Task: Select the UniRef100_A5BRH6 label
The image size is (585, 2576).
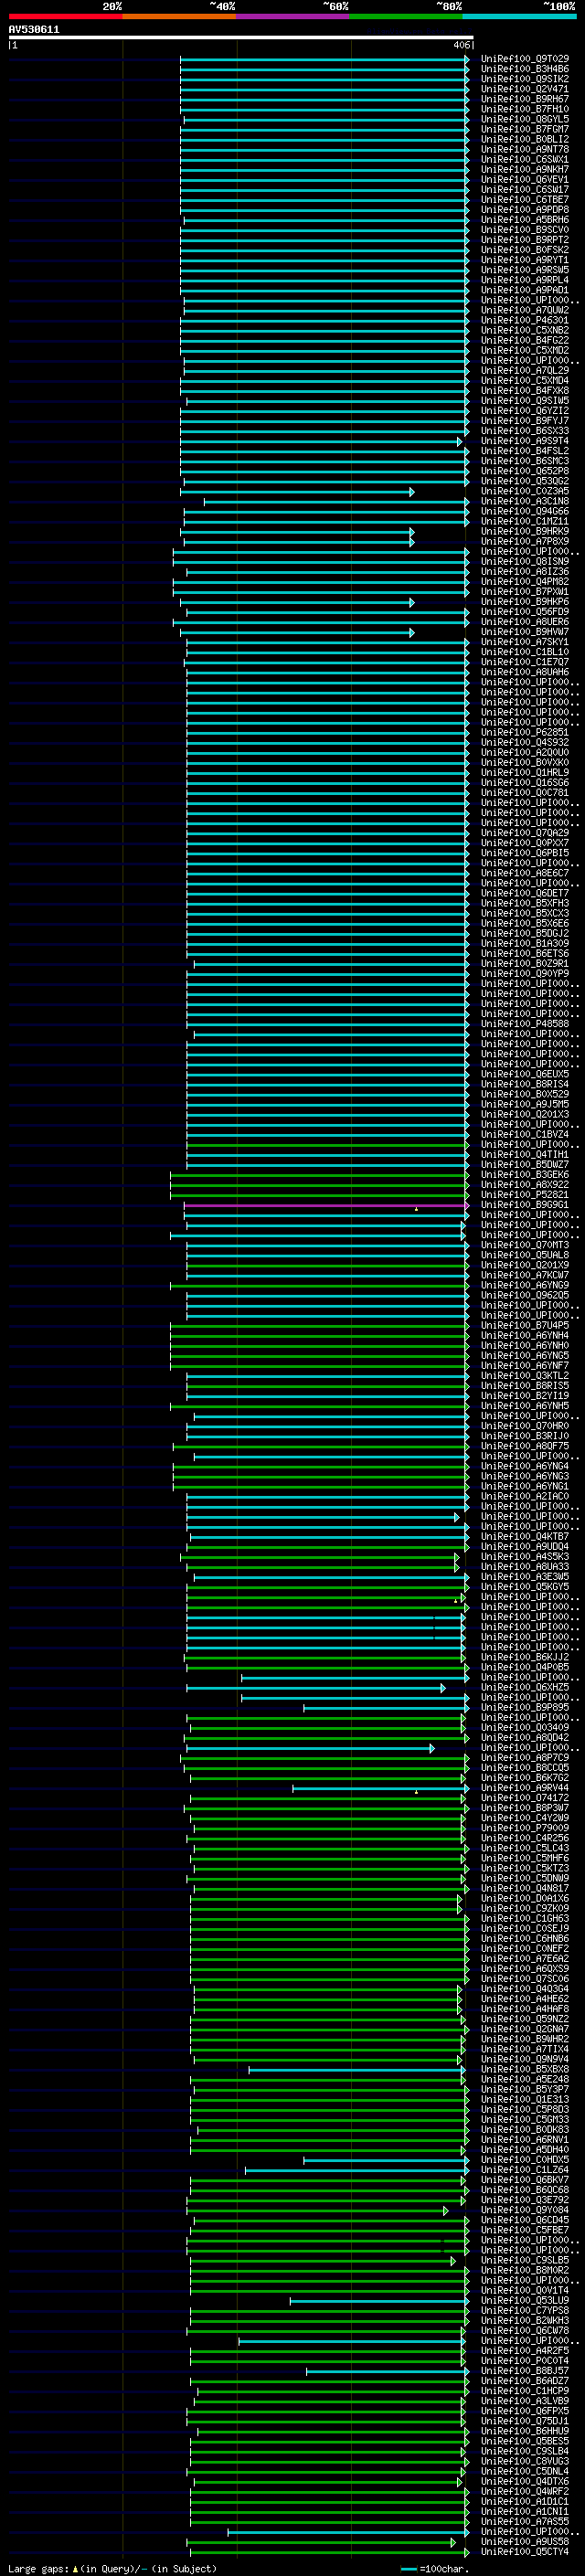Action: point(525,220)
